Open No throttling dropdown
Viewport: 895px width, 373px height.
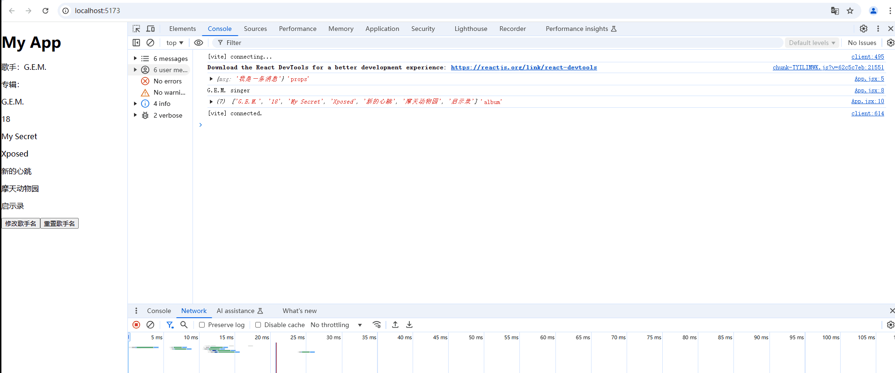336,325
